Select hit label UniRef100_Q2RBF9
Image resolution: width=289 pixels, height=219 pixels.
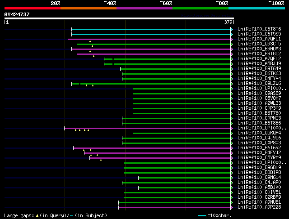tap(259, 197)
